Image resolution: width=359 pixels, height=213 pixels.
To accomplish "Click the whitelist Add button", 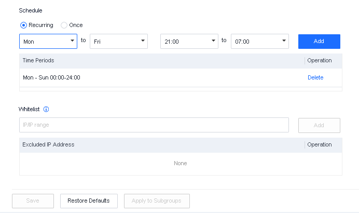I will click(x=319, y=125).
